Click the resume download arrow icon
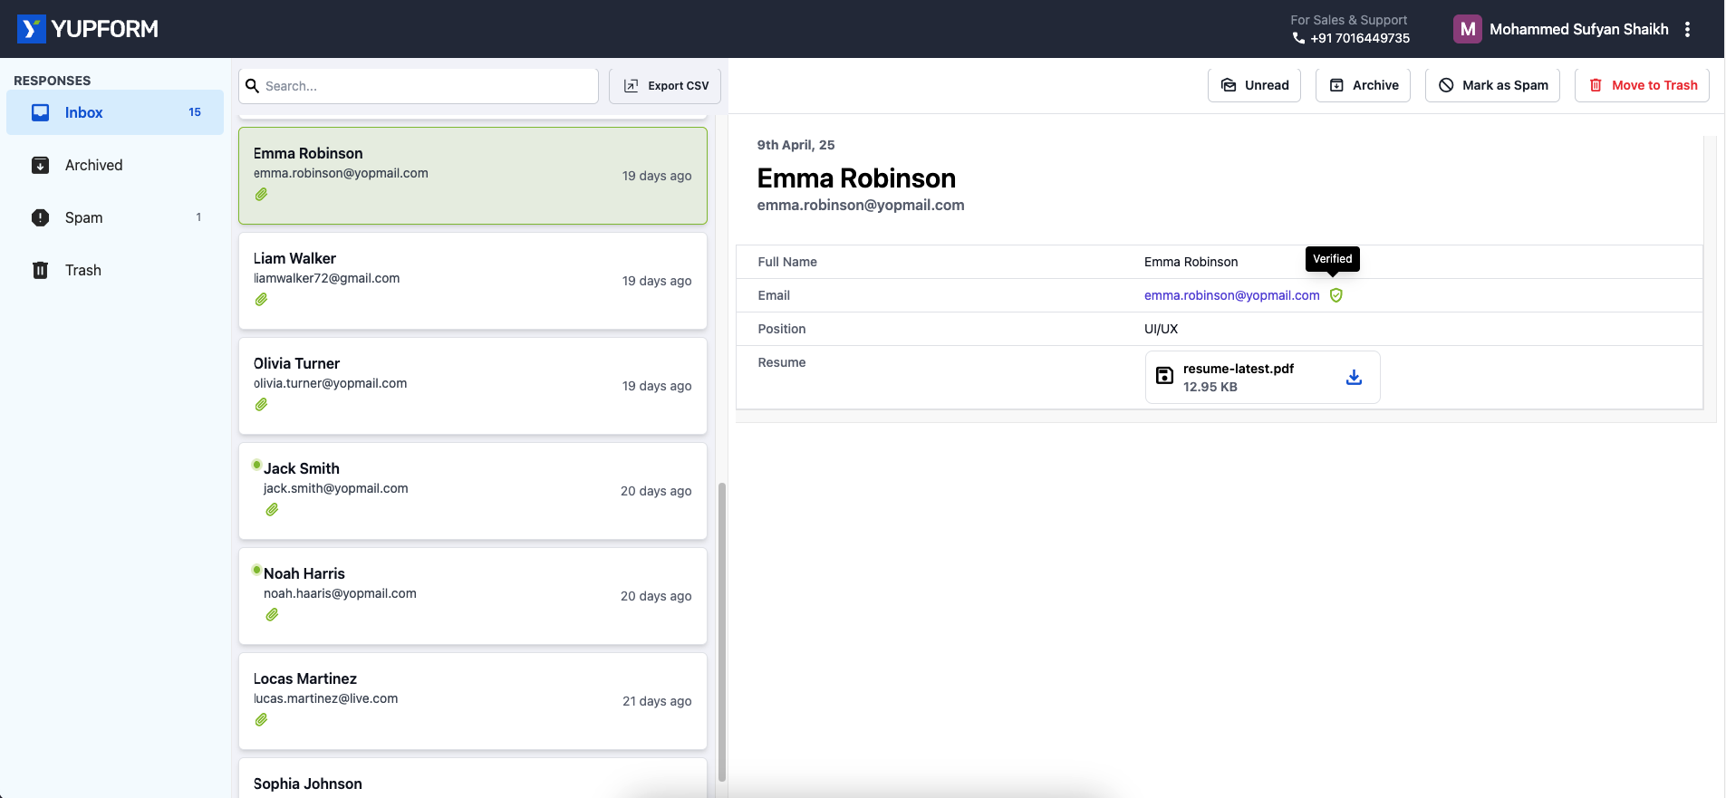1726x798 pixels. click(x=1354, y=377)
